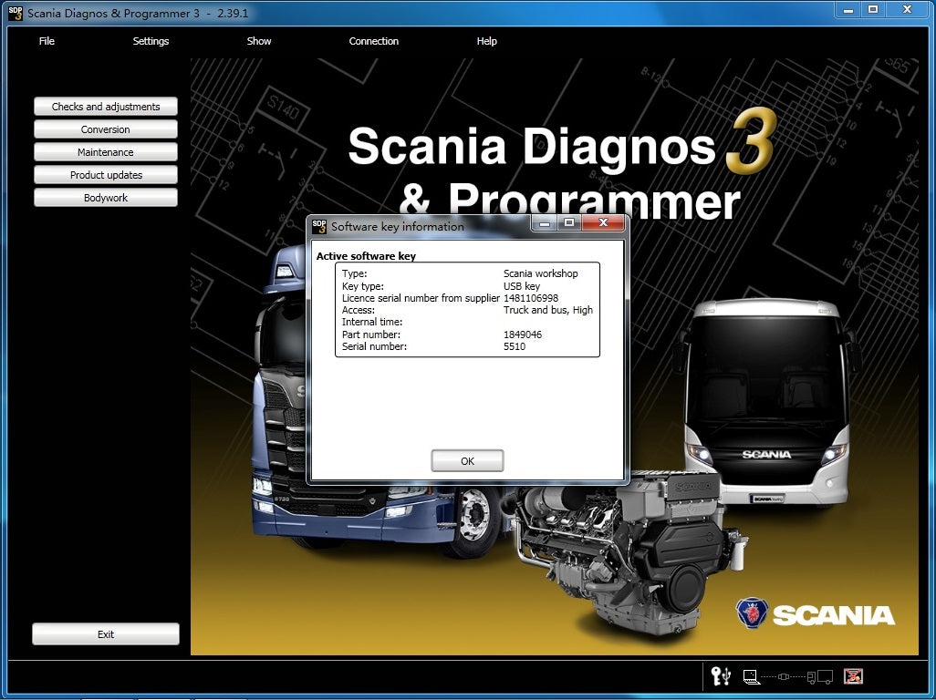Viewport: 936px width, 700px height.
Task: Click the 'Software key information' dialog title
Action: tap(398, 227)
